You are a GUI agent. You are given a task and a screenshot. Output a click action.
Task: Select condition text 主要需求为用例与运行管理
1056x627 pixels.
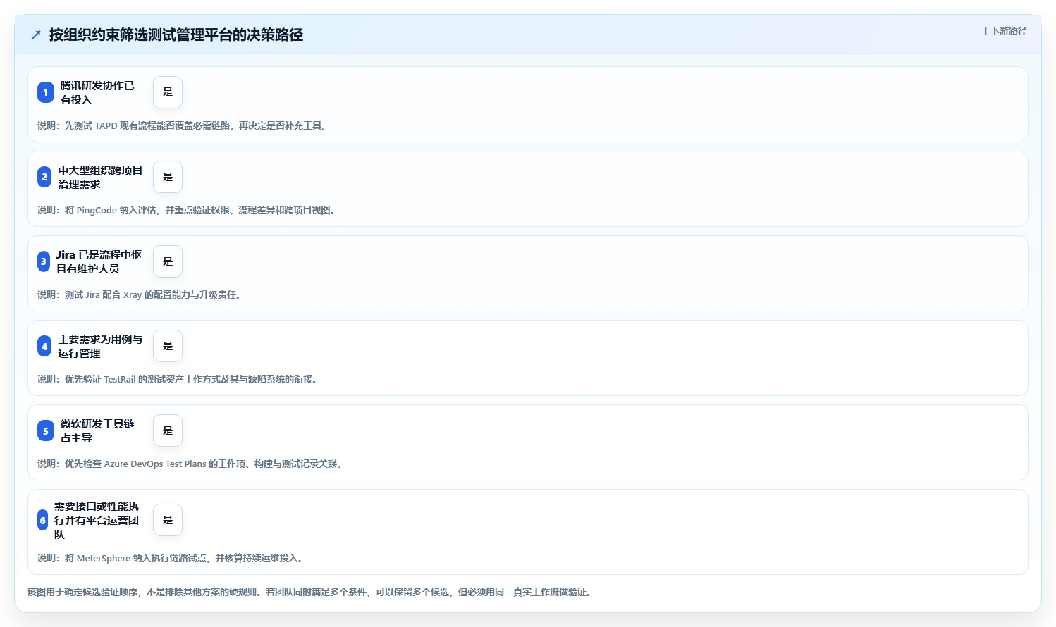pos(100,346)
